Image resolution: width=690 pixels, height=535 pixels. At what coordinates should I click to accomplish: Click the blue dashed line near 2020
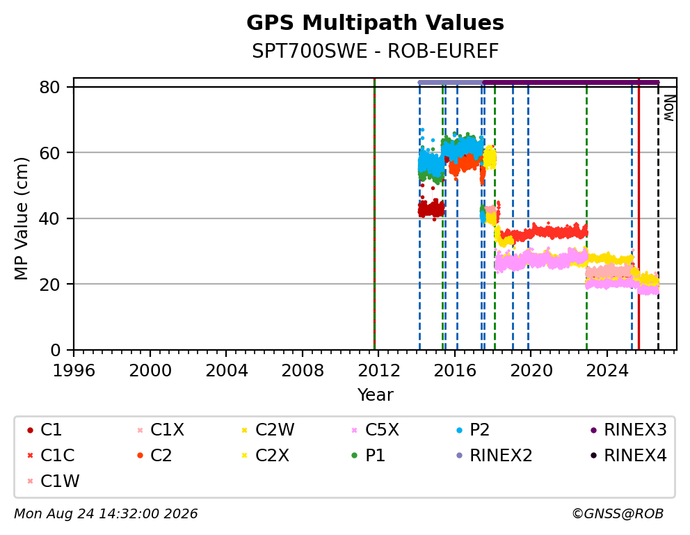[528, 216]
